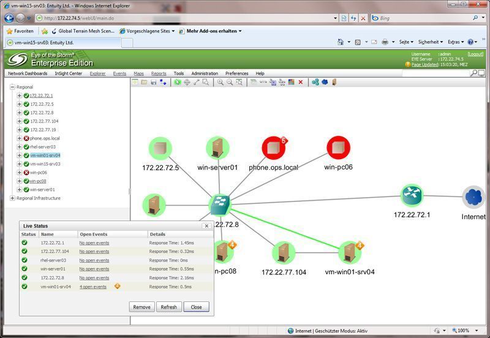Viewport: 490px width, 338px height.
Task: Open the Seite dropdown in IE command bar
Action: (x=406, y=42)
